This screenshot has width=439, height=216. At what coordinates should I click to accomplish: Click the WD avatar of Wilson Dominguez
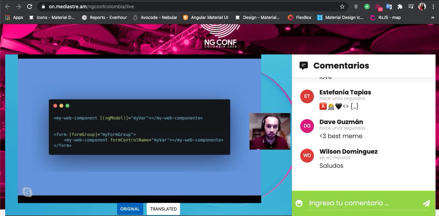(307, 156)
